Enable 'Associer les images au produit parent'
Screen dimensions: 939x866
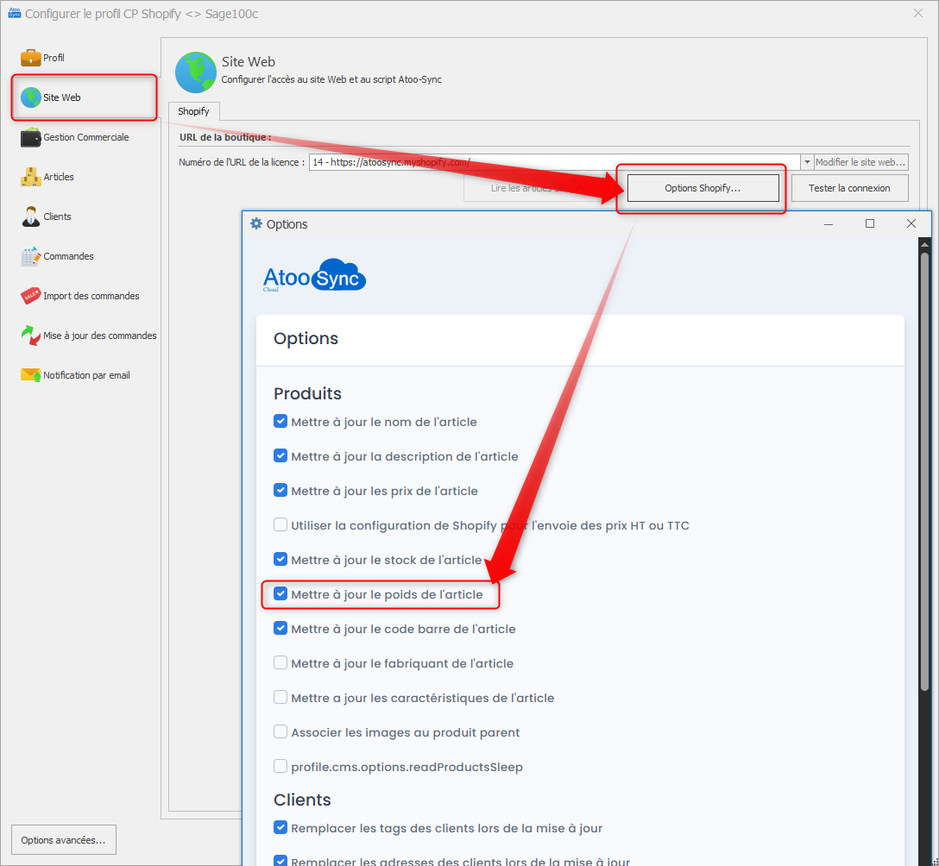pyautogui.click(x=280, y=732)
